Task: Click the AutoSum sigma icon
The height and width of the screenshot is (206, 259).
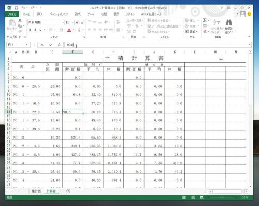Action: click(205, 20)
